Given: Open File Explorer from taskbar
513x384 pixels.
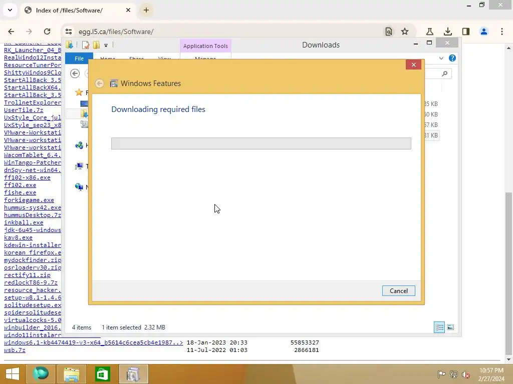Looking at the screenshot, I should pos(71,374).
